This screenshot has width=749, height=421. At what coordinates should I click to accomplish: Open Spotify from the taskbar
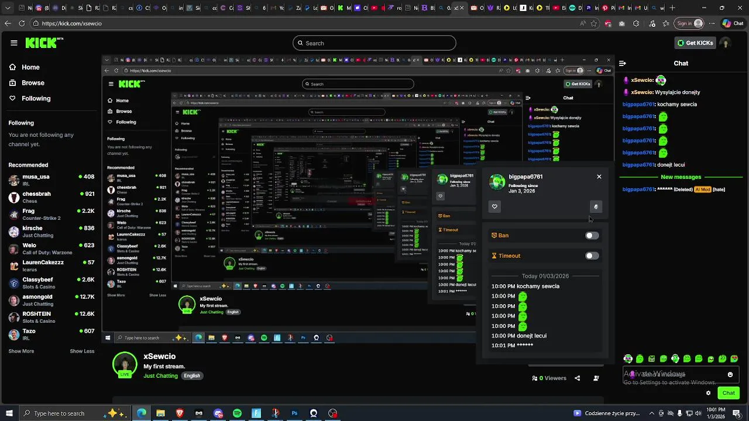coord(237,413)
